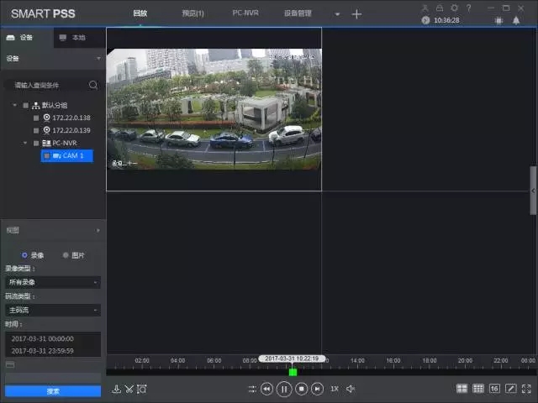Screen dimensions: 538x403
Task: Open help question mark icon
Action: (x=469, y=8)
